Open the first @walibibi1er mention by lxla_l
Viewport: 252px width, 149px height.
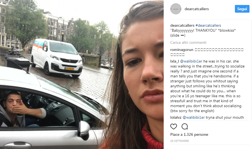coord(191,61)
